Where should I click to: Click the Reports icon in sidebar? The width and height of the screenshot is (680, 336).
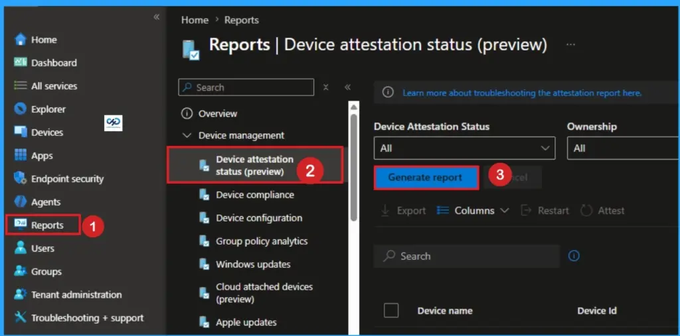(x=21, y=224)
